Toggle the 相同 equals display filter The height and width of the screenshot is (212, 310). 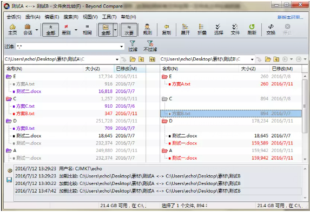tap(87, 29)
